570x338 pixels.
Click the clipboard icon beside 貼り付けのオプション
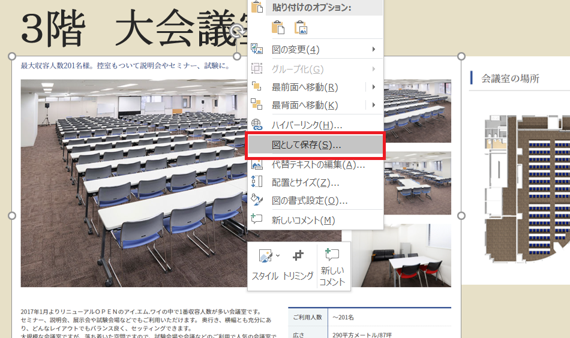click(x=257, y=7)
